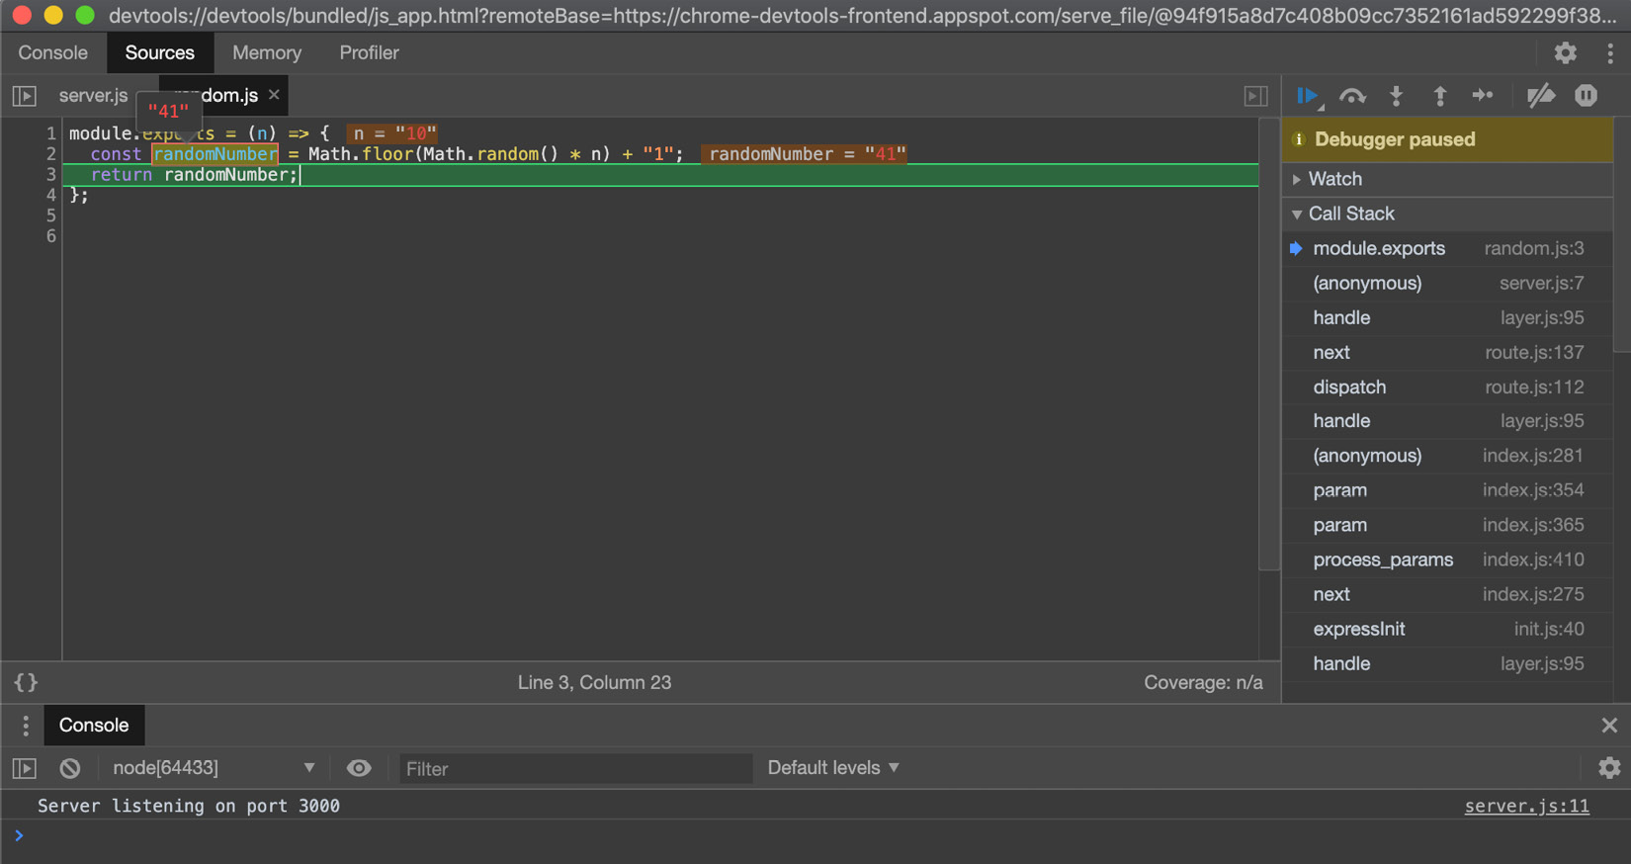Select the Console drawer tab

point(94,726)
